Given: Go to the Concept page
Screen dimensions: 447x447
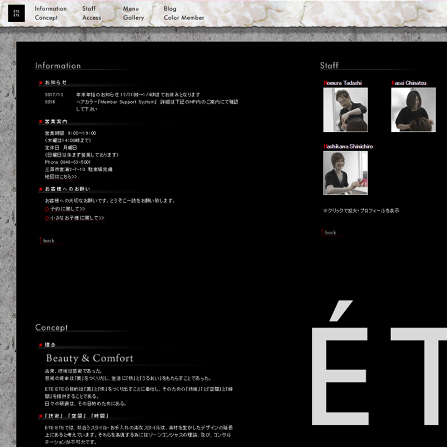Looking at the screenshot, I should point(46,18).
